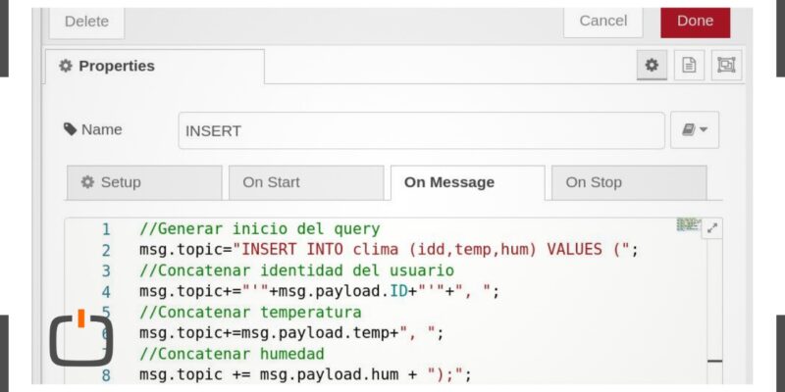The image size is (785, 392).
Task: Click the Name input field containing INSERT
Action: 422,130
